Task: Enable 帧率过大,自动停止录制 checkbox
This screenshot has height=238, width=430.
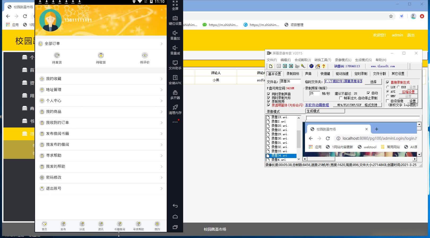Action: coord(341,98)
